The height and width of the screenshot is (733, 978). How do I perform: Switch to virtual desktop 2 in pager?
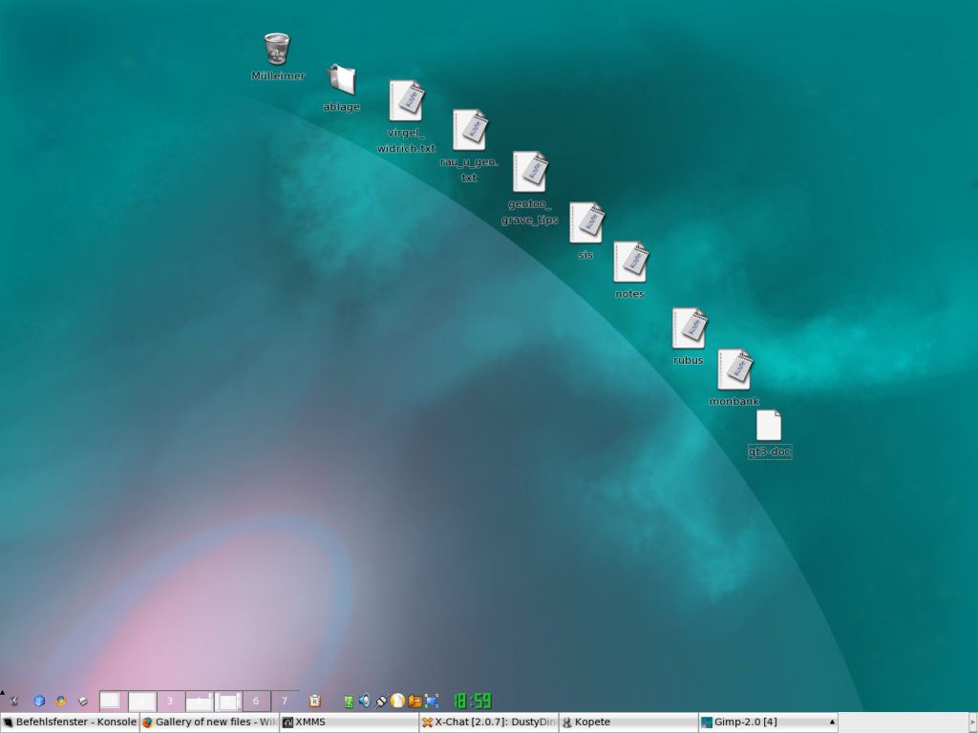pyautogui.click(x=142, y=702)
